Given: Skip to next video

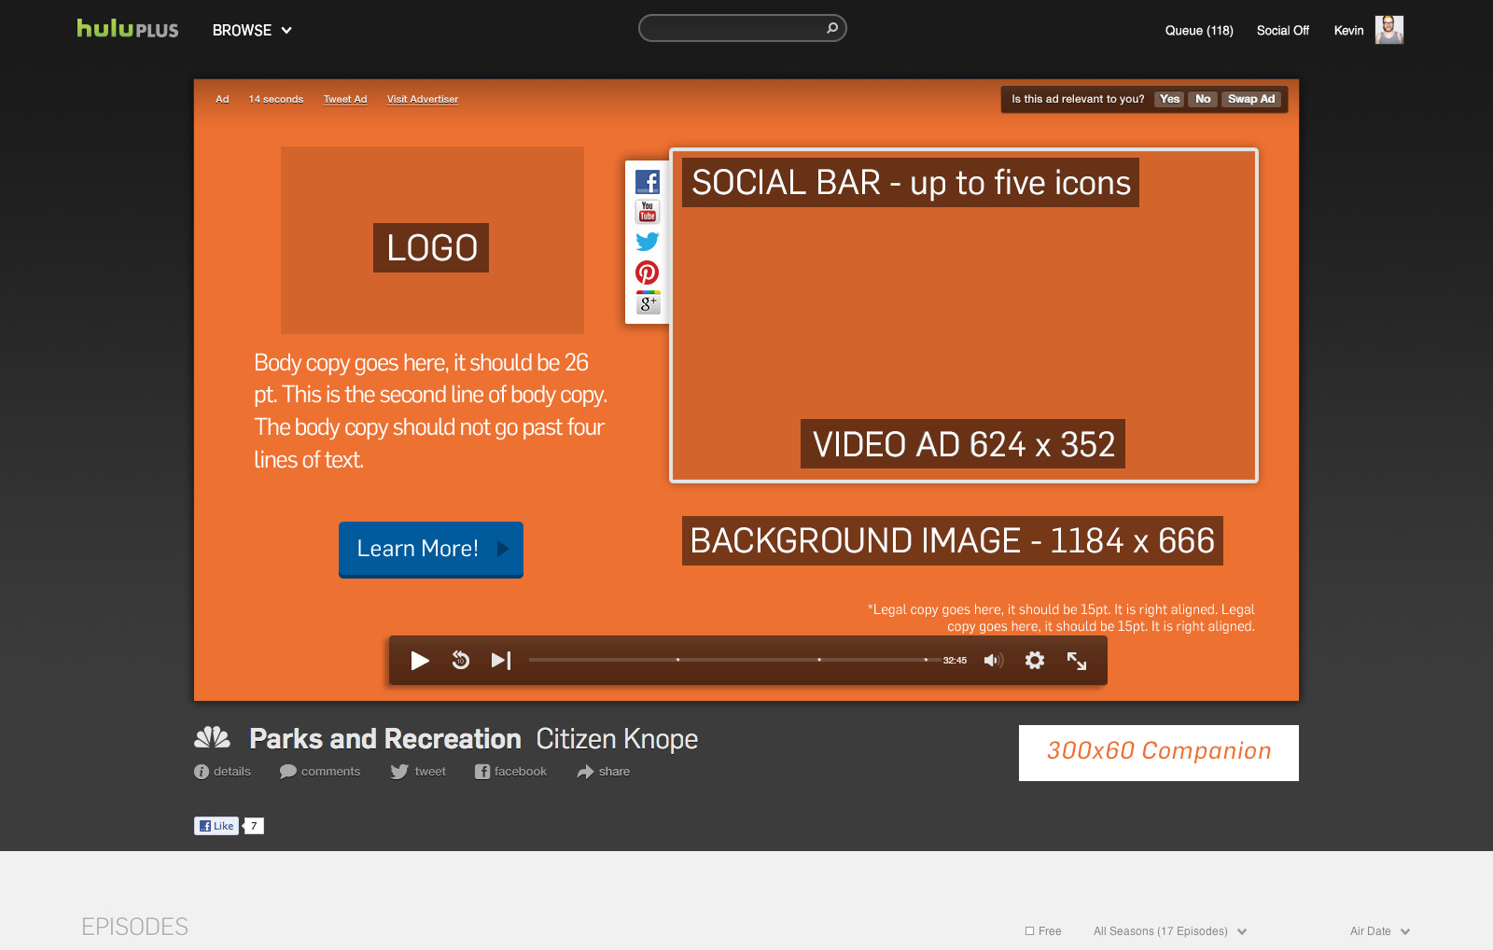Looking at the screenshot, I should point(501,661).
